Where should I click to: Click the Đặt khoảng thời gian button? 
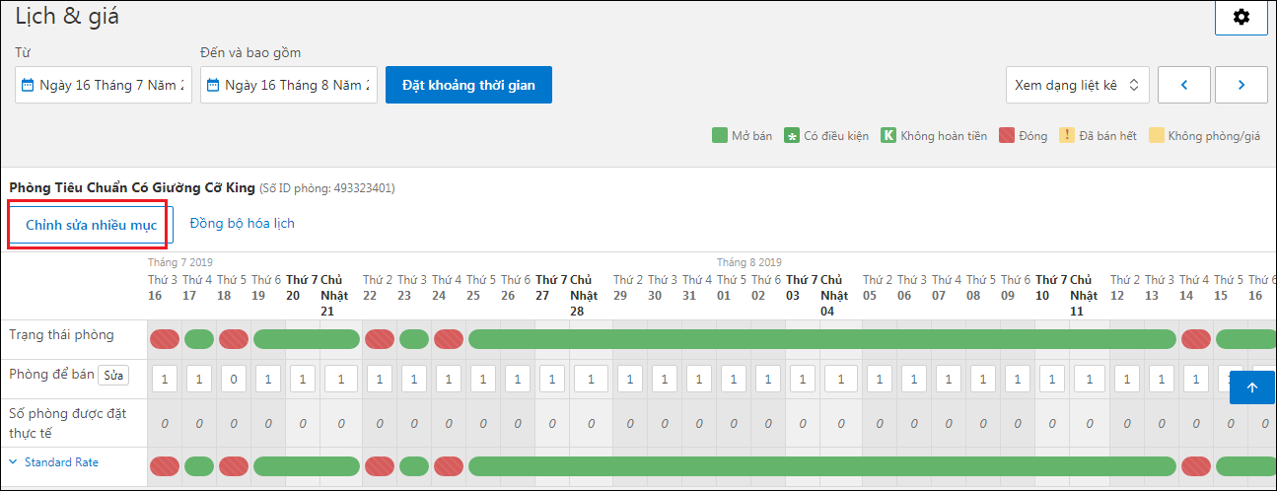pyautogui.click(x=468, y=85)
